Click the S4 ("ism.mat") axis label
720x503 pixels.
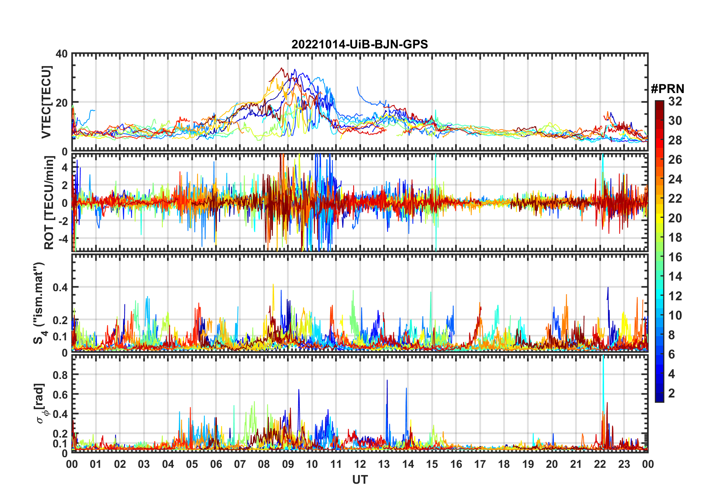pyautogui.click(x=40, y=303)
